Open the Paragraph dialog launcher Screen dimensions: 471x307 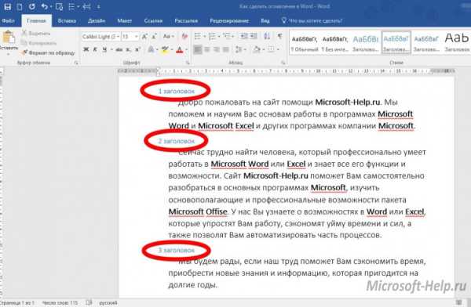[x=283, y=63]
